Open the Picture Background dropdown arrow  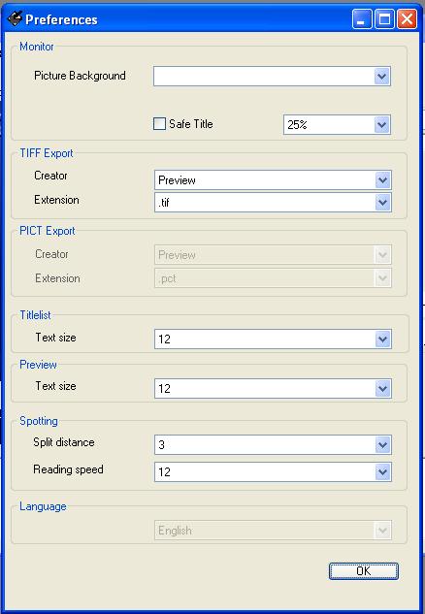(x=382, y=77)
